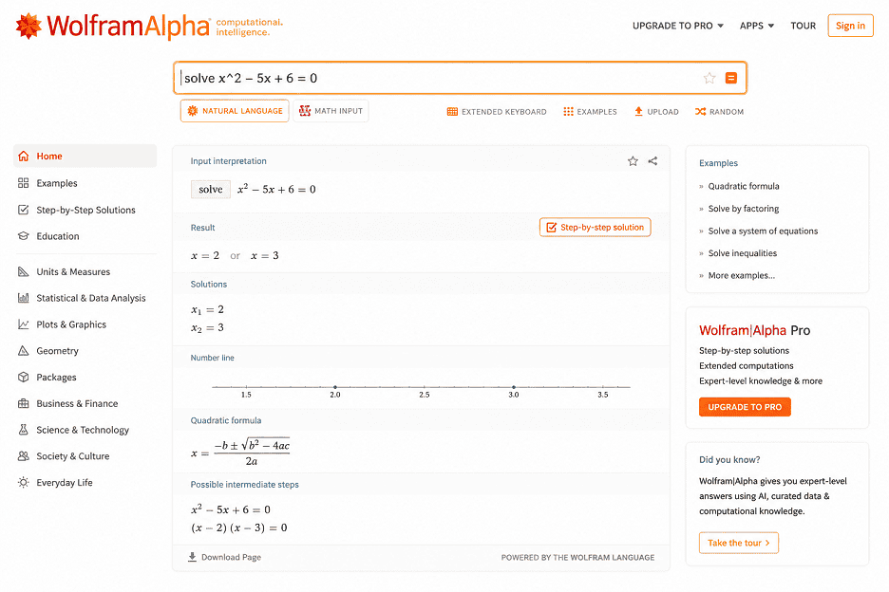
Task: Expand the Upgrade to Pro dropdown
Action: tap(678, 26)
